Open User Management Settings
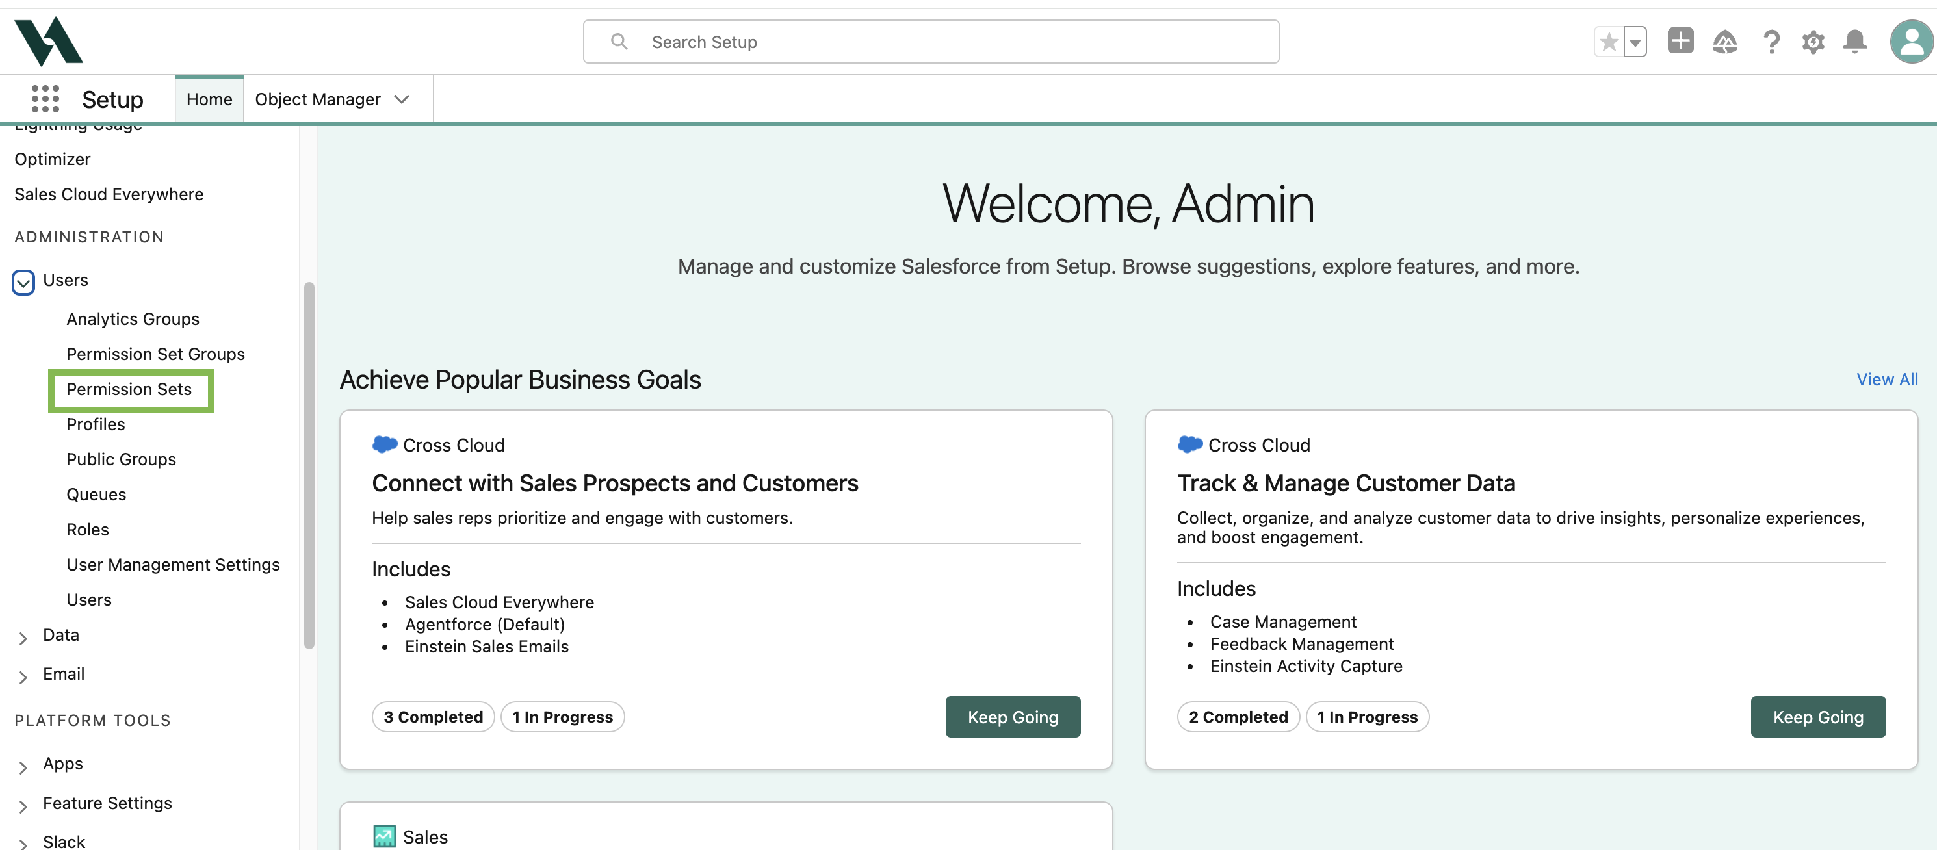1937x850 pixels. tap(173, 565)
